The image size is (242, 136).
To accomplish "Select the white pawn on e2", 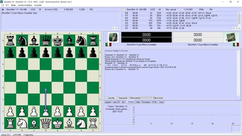I will pyautogui.click(x=57, y=111).
